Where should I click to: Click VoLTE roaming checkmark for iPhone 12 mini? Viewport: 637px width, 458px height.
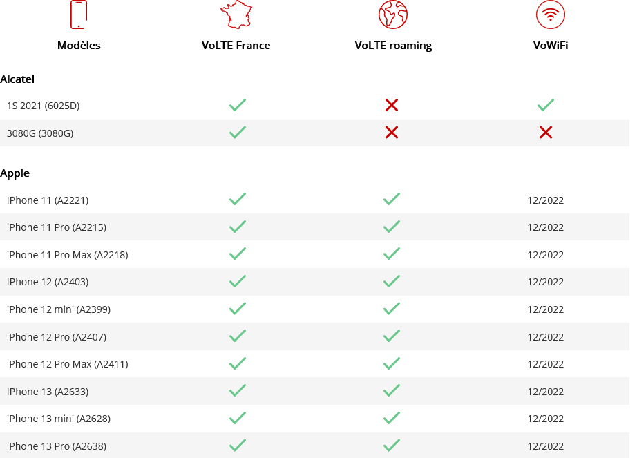point(392,309)
